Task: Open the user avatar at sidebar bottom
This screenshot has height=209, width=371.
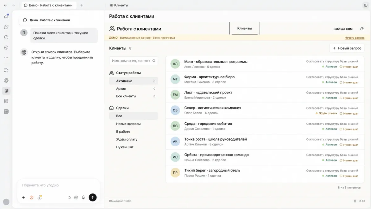Action: tap(6, 202)
